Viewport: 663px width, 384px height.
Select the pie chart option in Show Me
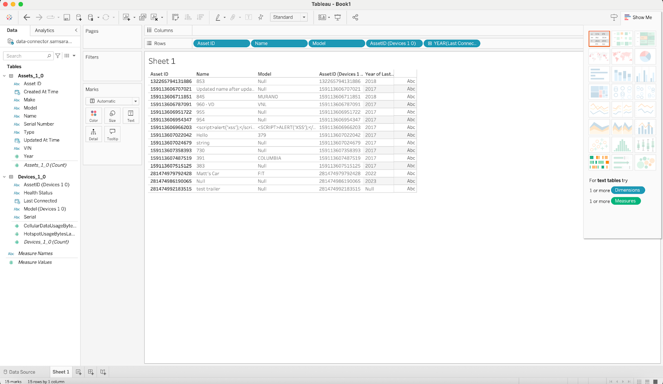pyautogui.click(x=645, y=56)
